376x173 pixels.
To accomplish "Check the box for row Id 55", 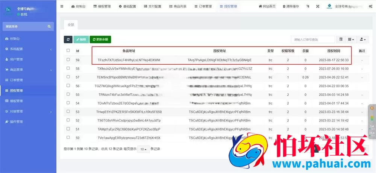I will coord(68,94).
